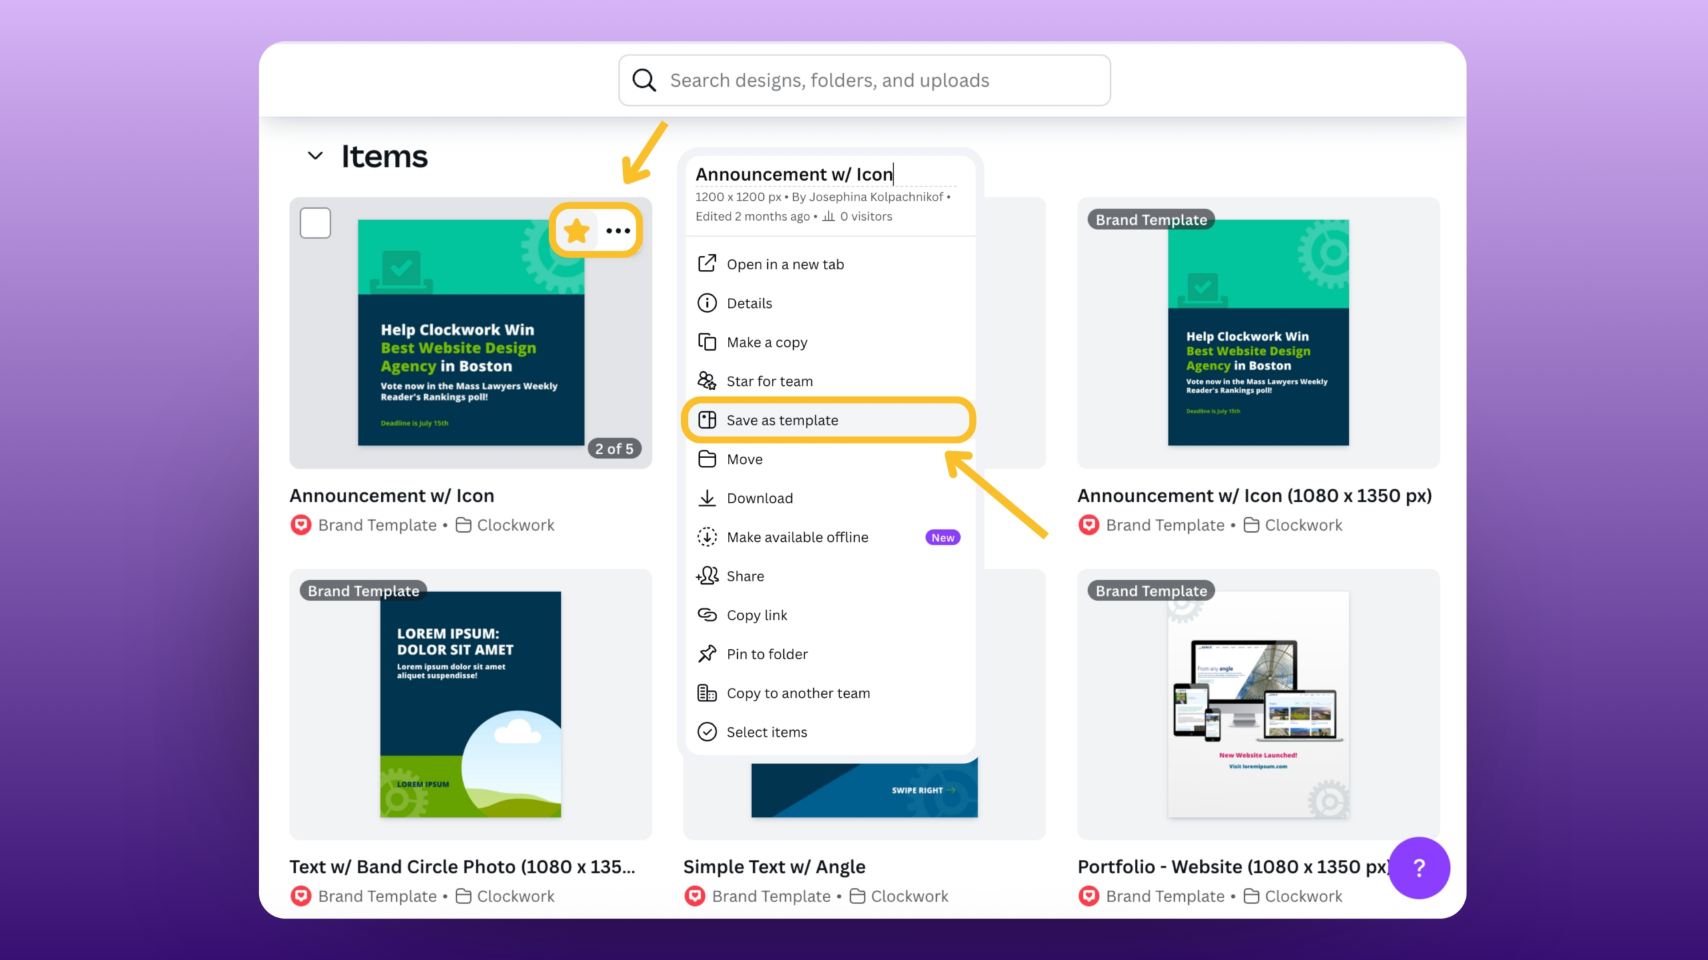Click the Move folder icon
The height and width of the screenshot is (960, 1708).
pyautogui.click(x=707, y=459)
